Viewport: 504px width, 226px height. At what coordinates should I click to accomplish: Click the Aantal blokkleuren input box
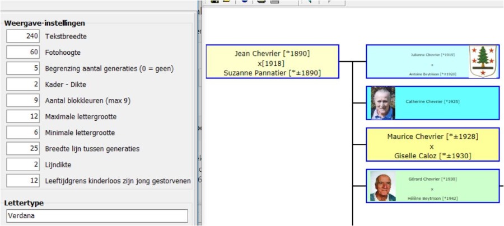click(x=23, y=101)
